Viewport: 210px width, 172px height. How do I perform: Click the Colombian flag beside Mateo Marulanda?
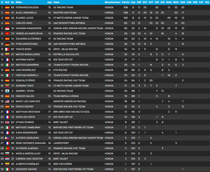click(x=7, y=54)
